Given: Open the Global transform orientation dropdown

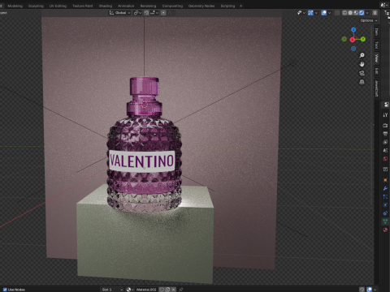Looking at the screenshot, I should 119,13.
